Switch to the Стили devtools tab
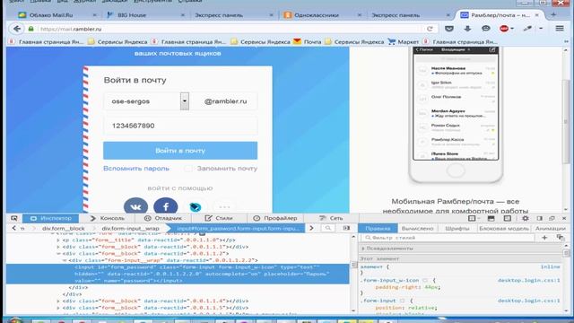 tap(219, 218)
